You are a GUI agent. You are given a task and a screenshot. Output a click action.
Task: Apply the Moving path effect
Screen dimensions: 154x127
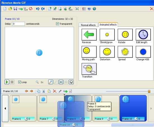pyautogui.click(x=89, y=52)
